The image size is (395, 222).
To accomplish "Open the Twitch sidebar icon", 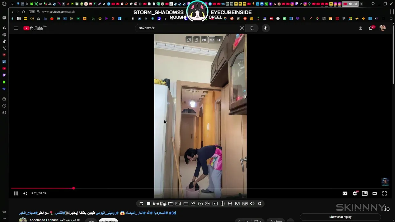I will point(4,75).
